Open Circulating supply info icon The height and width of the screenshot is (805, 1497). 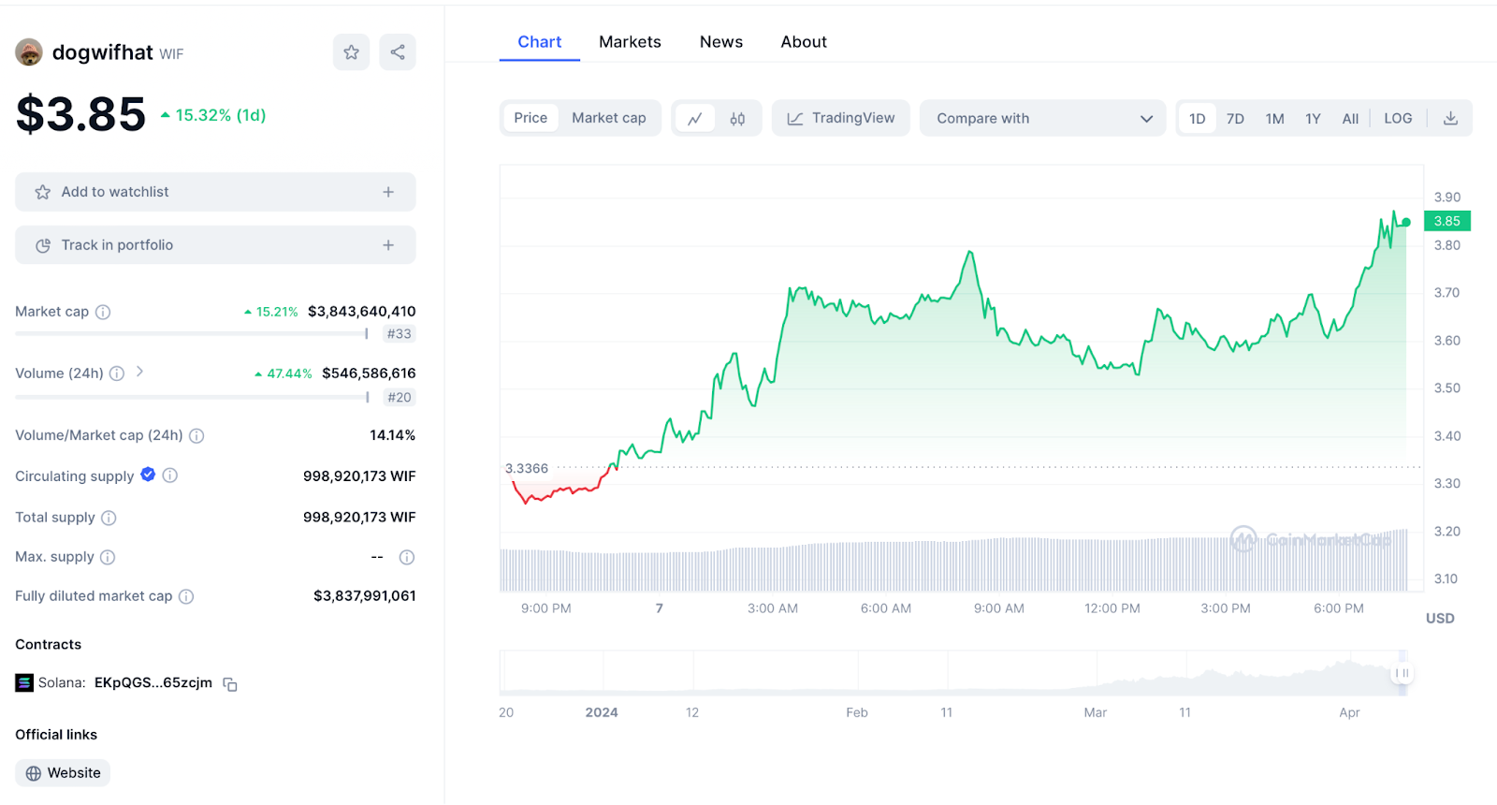coord(169,476)
